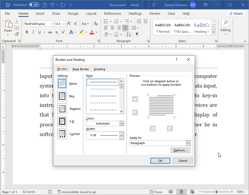Image resolution: width=249 pixels, height=195 pixels.
Task: Click the Show/Hide paragraph marks icon
Action: pos(137,34)
